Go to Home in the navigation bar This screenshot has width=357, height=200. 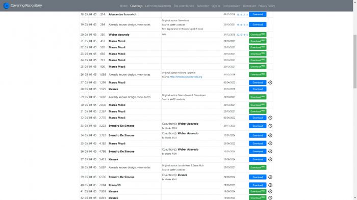[123, 6]
